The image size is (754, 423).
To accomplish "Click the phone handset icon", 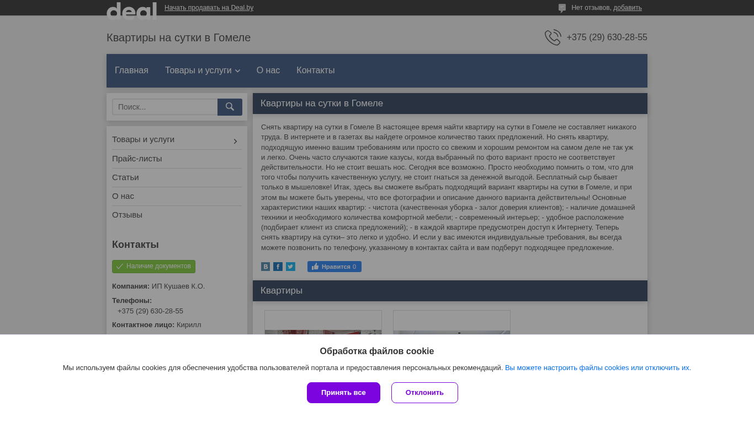I will click(553, 37).
